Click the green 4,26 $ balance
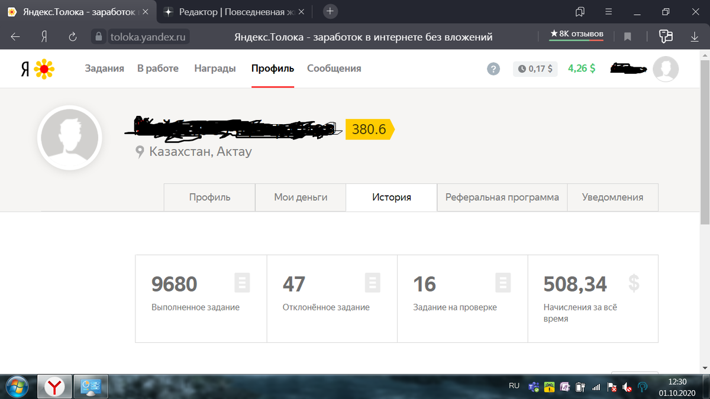Screen dimensions: 710x399 tap(582, 68)
